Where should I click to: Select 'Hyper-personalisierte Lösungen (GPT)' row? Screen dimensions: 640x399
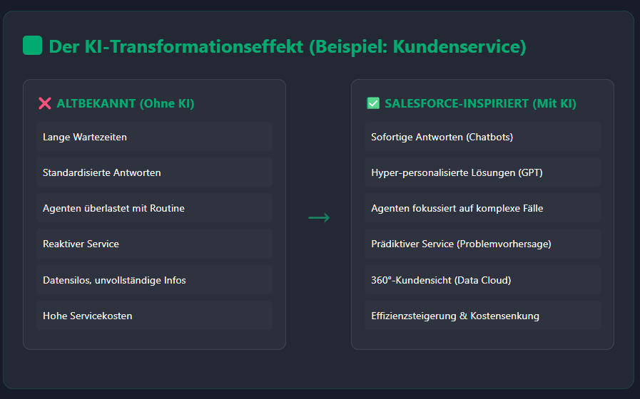482,172
